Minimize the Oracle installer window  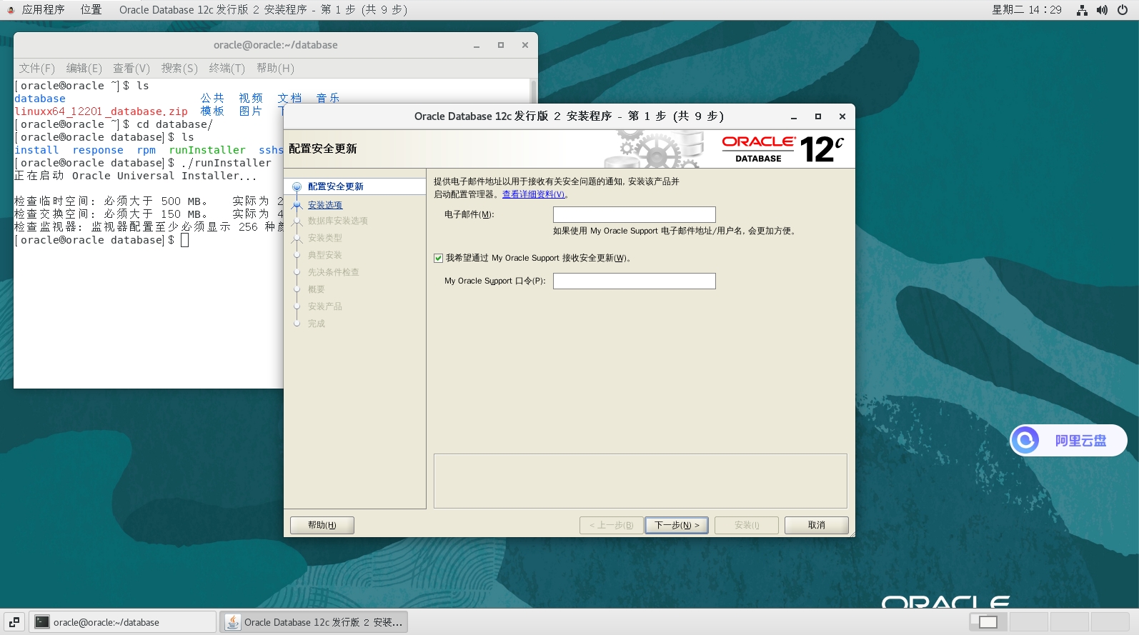[x=794, y=116]
